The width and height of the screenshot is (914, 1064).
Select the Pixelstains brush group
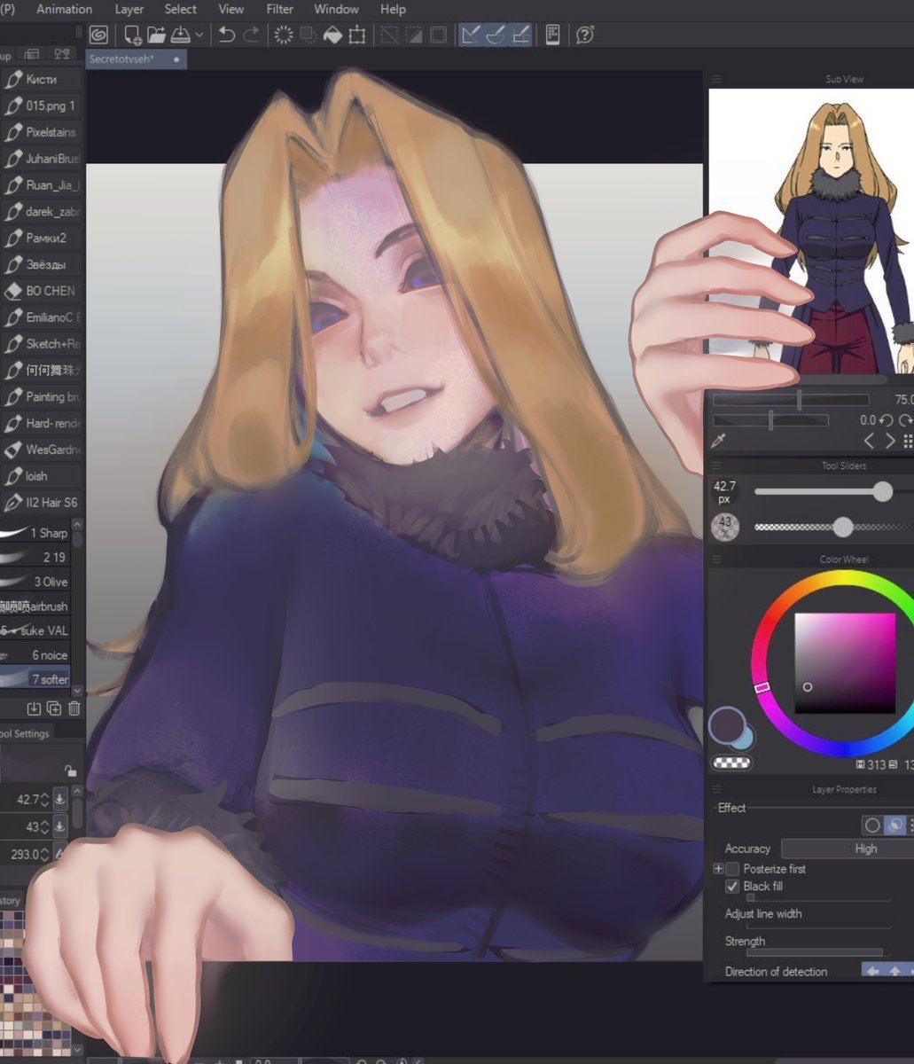[41, 132]
